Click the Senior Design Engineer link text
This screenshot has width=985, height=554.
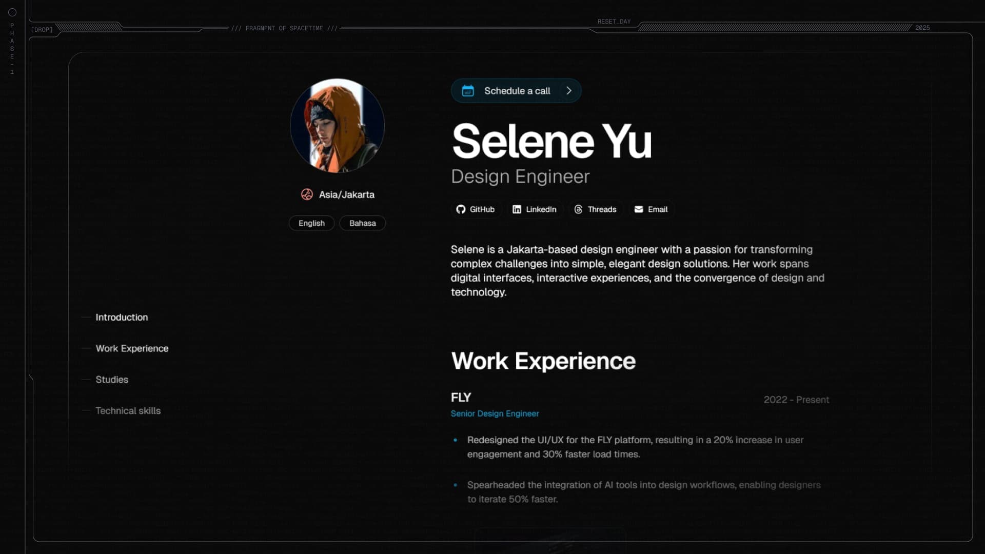(495, 413)
